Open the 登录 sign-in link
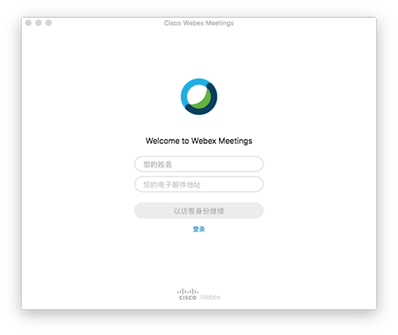Viewport: 398px width, 335px height. point(199,229)
